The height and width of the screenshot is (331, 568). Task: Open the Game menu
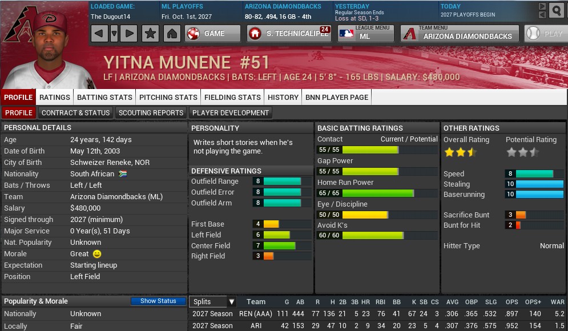(212, 34)
